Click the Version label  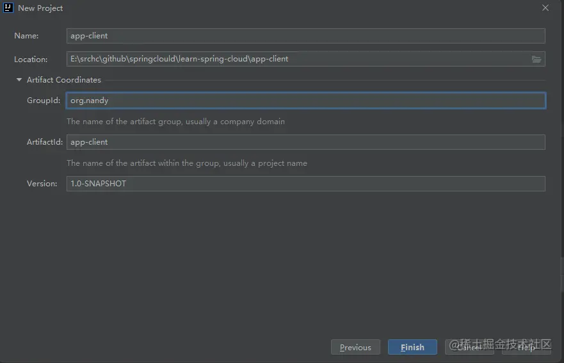click(42, 184)
